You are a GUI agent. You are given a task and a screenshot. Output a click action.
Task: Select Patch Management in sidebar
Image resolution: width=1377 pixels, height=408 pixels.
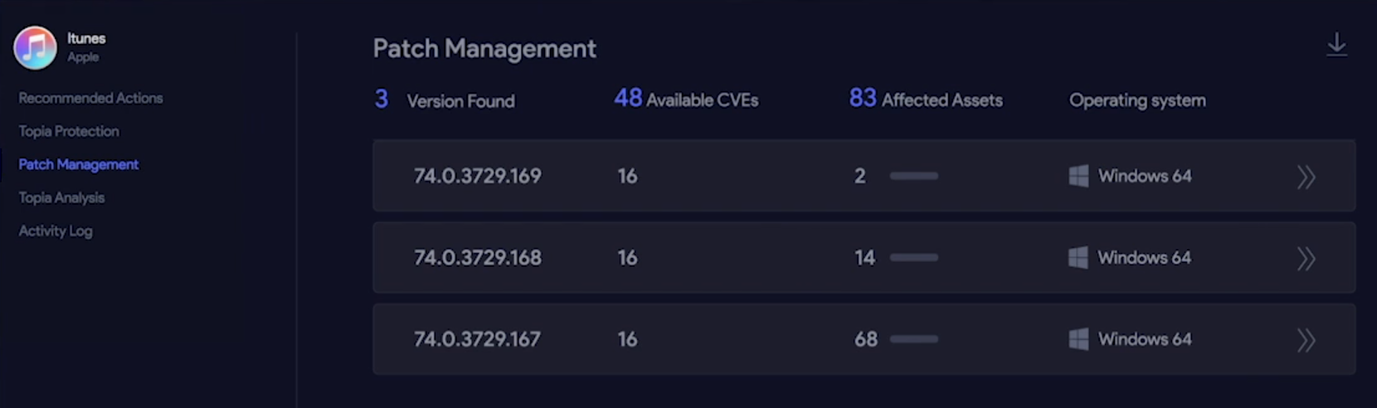point(78,164)
